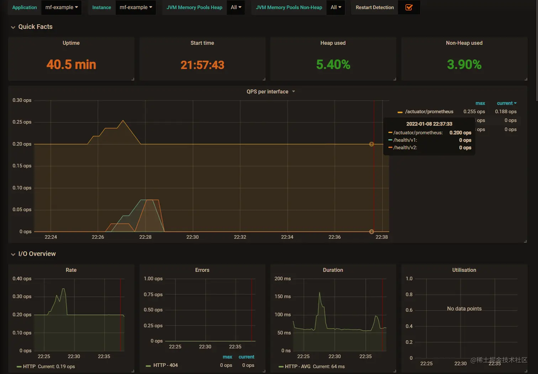This screenshot has width=538, height=374.
Task: Click the Utilisation panel title
Action: coord(464,270)
